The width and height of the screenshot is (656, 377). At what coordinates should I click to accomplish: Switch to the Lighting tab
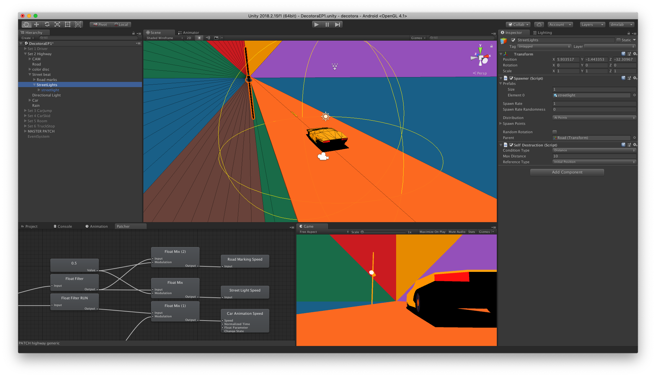point(542,33)
